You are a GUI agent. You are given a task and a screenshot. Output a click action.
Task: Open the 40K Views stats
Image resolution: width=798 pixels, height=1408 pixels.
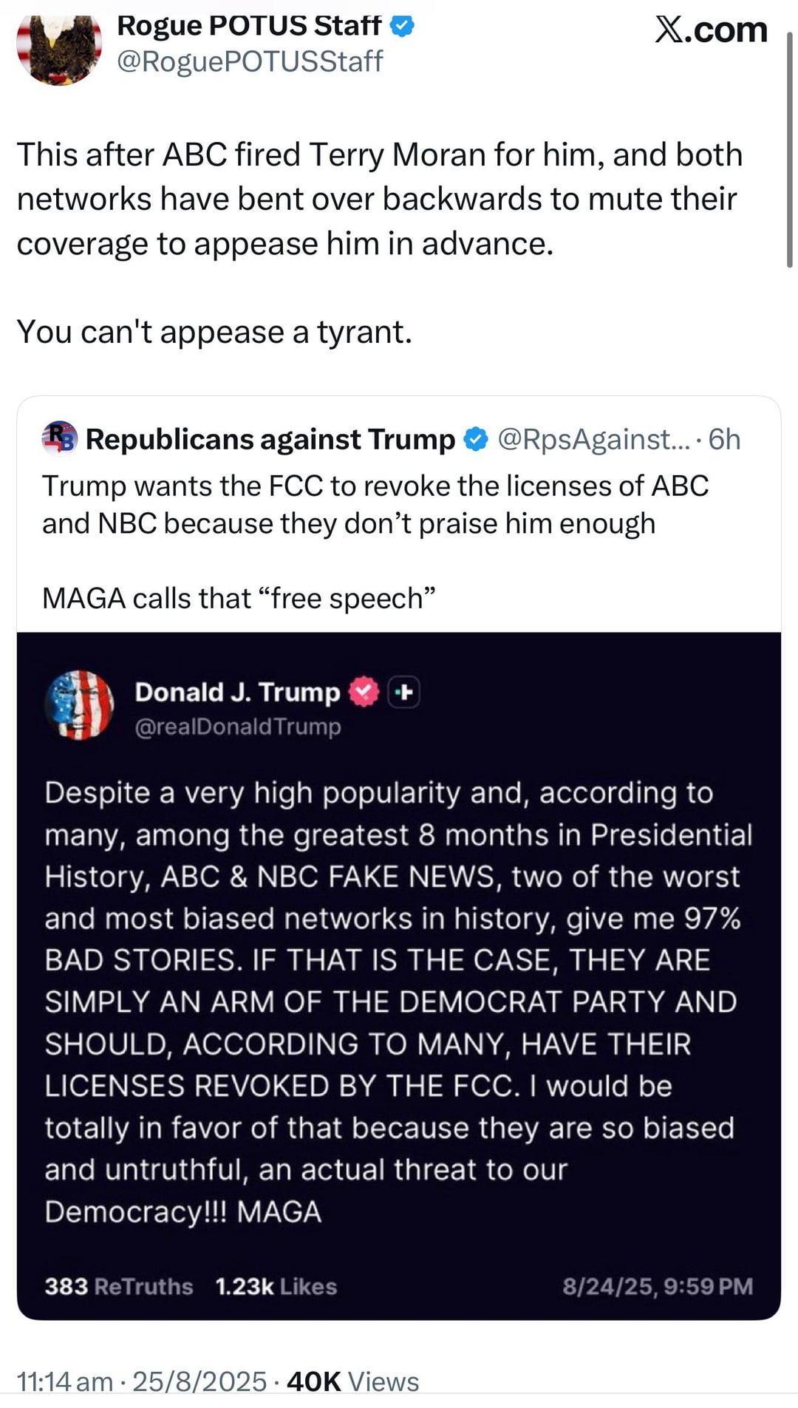pyautogui.click(x=352, y=1381)
